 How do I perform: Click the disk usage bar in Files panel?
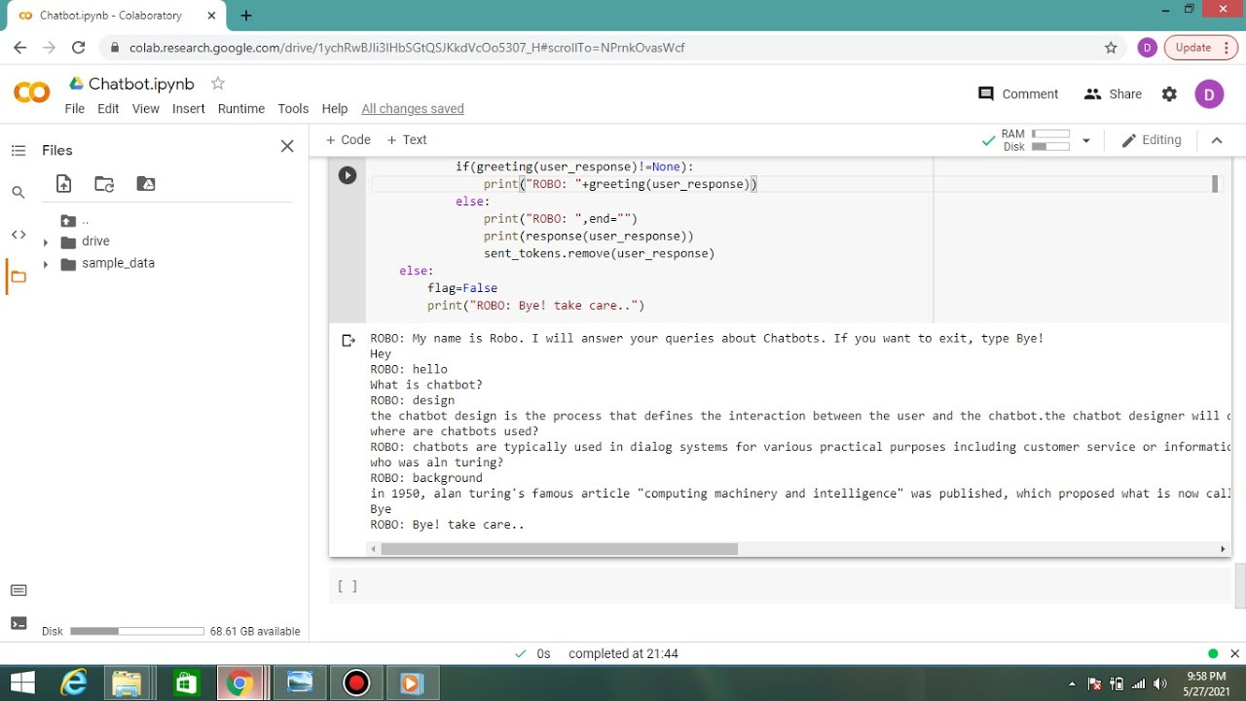pos(137,631)
